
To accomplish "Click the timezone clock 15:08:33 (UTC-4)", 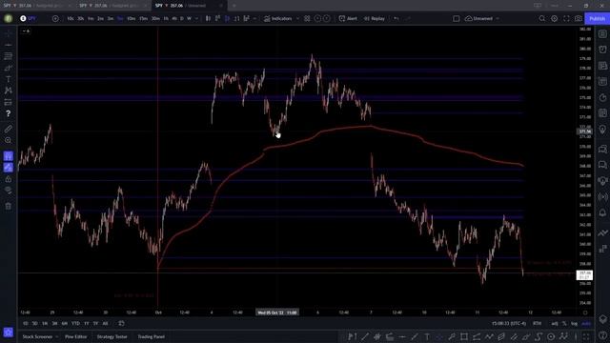I will click(x=508, y=324).
